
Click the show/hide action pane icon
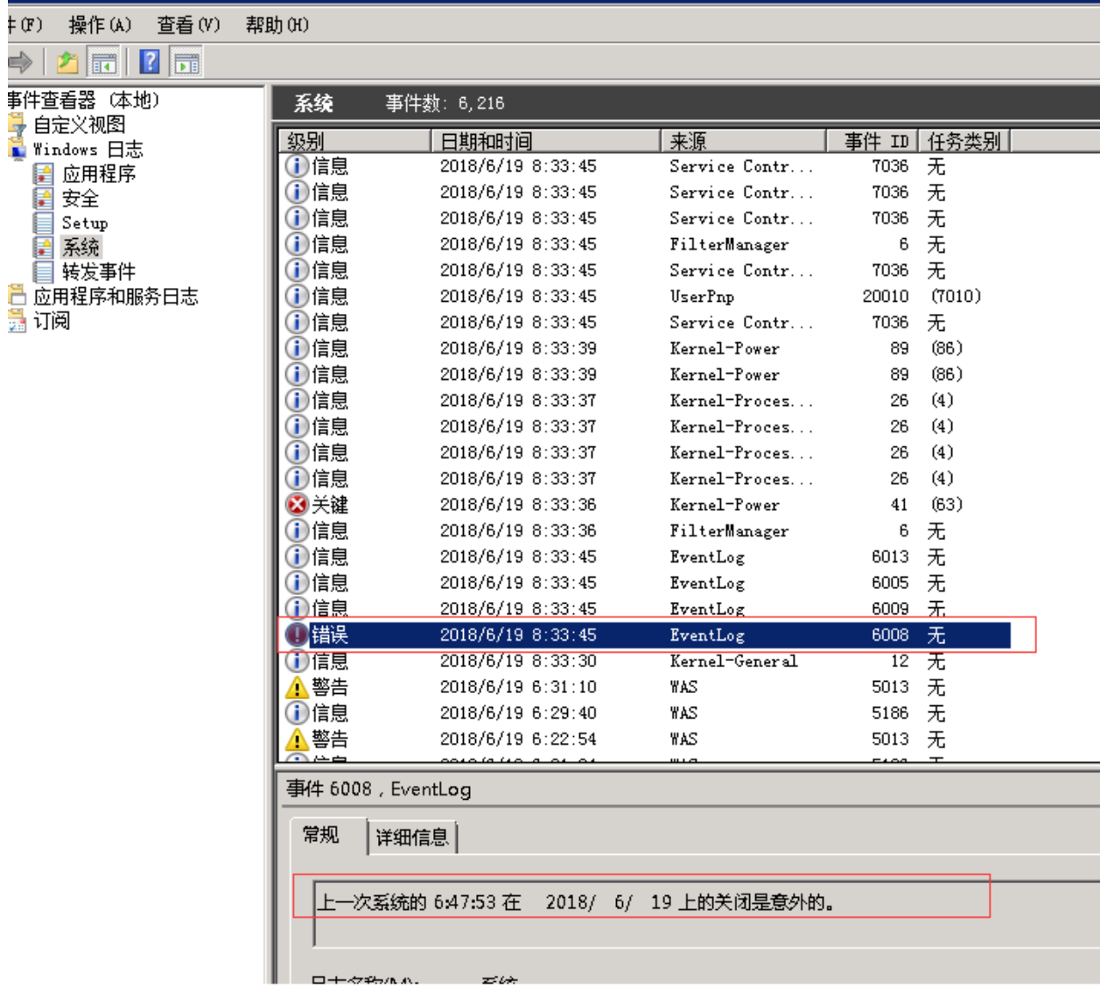tap(186, 63)
